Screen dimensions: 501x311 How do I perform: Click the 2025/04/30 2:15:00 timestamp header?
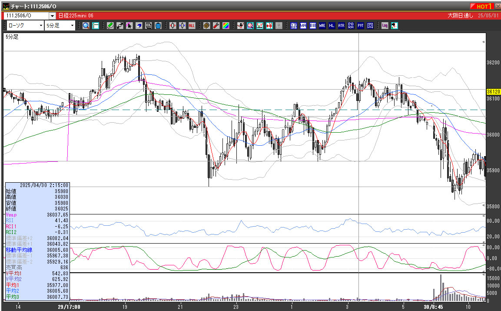click(44, 185)
